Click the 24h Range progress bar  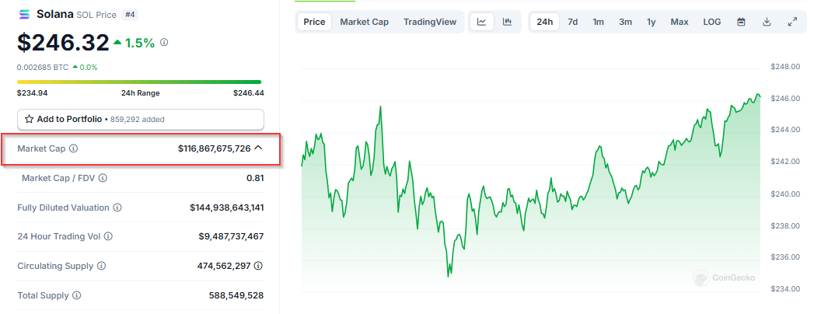[140, 82]
